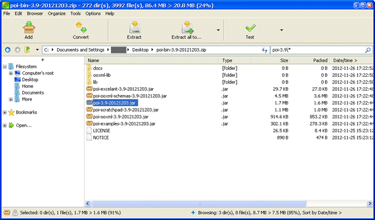The image size is (375, 220).
Task: Open the Help menu
Action: 110,14
